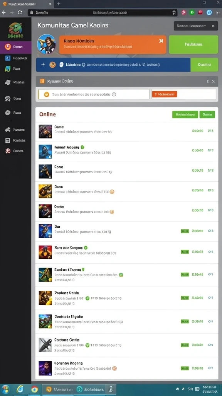
Task: Select the 'Fenoet Adoong' row name
Action: (x=67, y=147)
